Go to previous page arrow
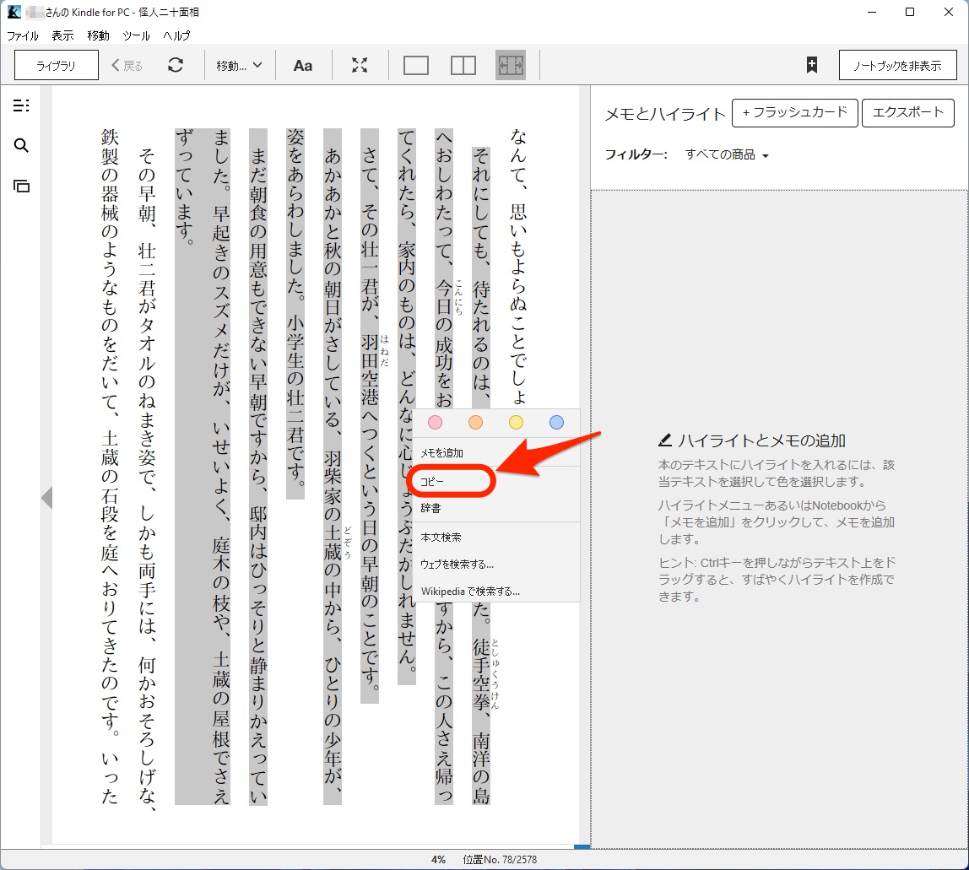 click(46, 498)
